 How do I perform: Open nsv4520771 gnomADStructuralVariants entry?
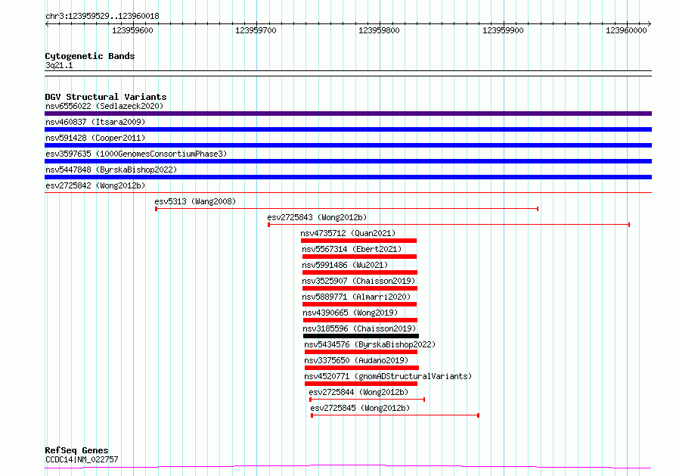pyautogui.click(x=387, y=376)
